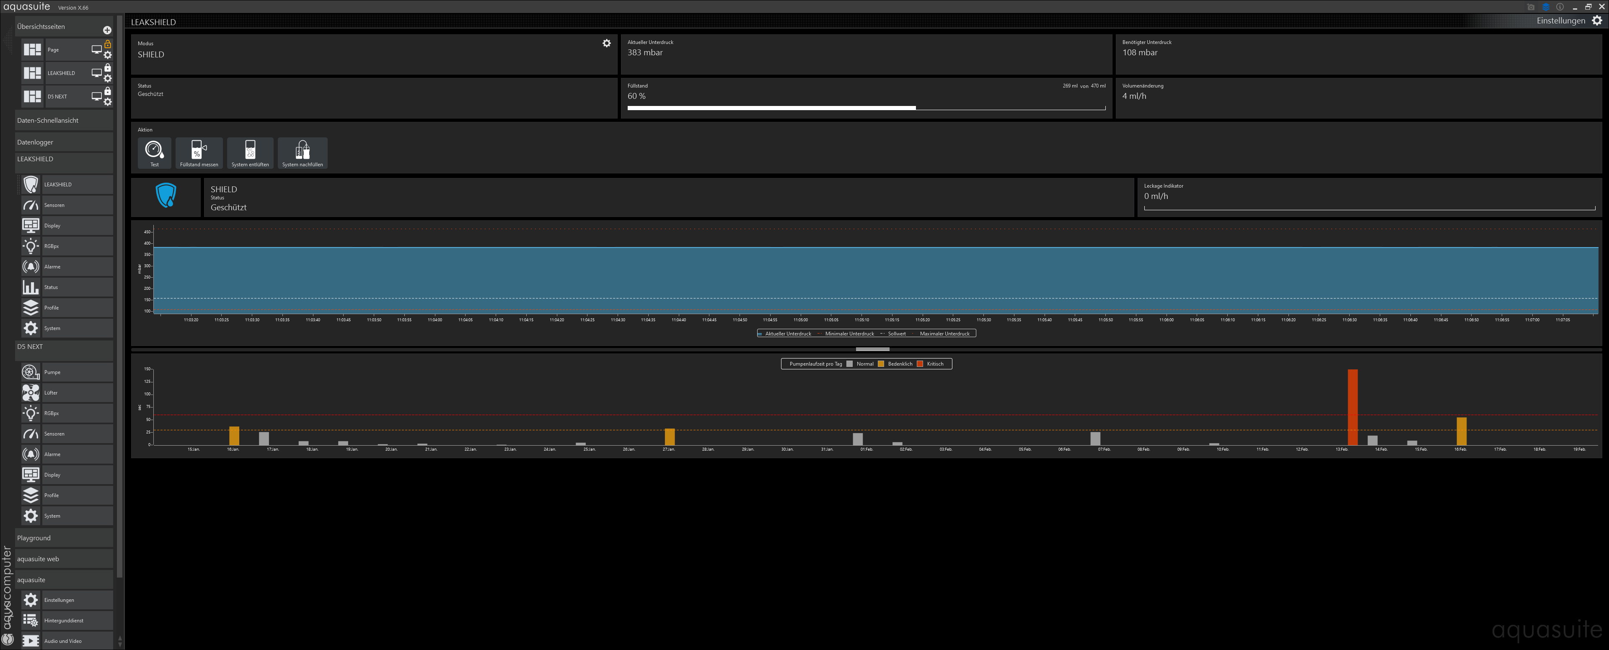Toggle lock on D5 NEXT overview page
Screen dimensions: 1609x650
107,91
